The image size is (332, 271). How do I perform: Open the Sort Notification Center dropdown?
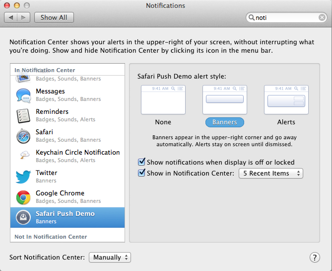coord(110,257)
